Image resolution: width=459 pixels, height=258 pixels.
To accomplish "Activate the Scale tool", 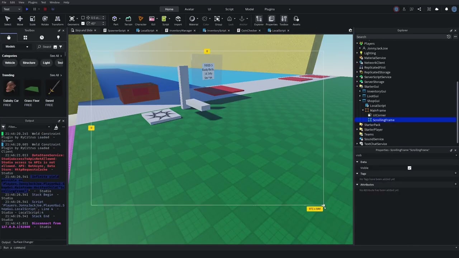I will coord(32,21).
